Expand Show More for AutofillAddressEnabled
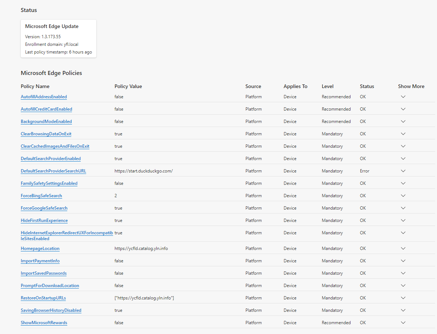The image size is (437, 334). pyautogui.click(x=403, y=97)
